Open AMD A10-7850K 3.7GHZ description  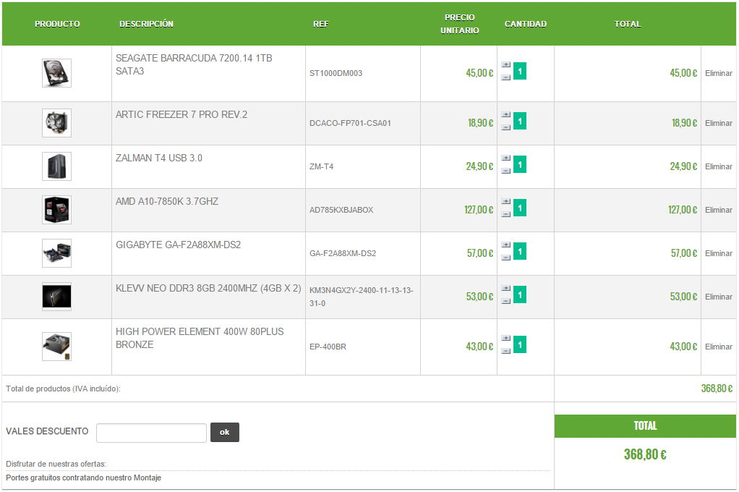(167, 201)
